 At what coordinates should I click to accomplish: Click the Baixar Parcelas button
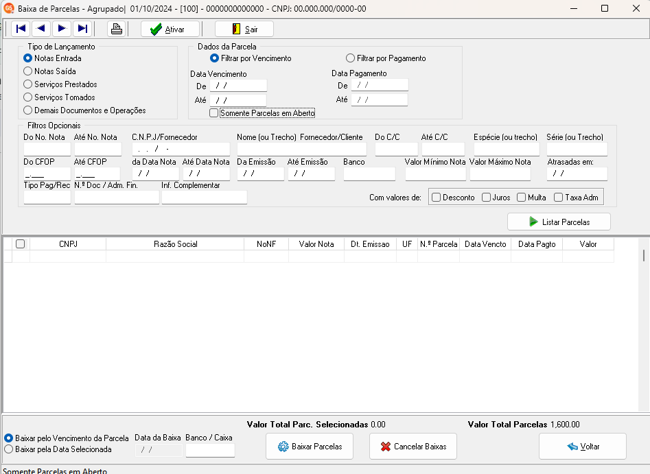point(310,447)
